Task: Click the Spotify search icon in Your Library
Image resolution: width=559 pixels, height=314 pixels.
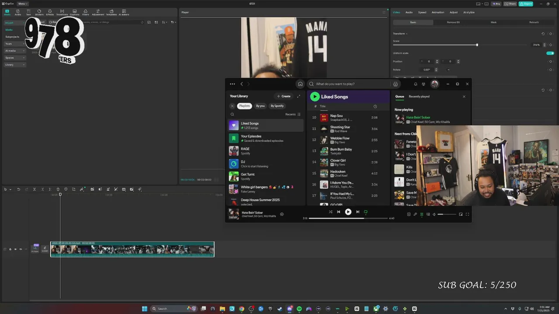Action: tap(232, 114)
